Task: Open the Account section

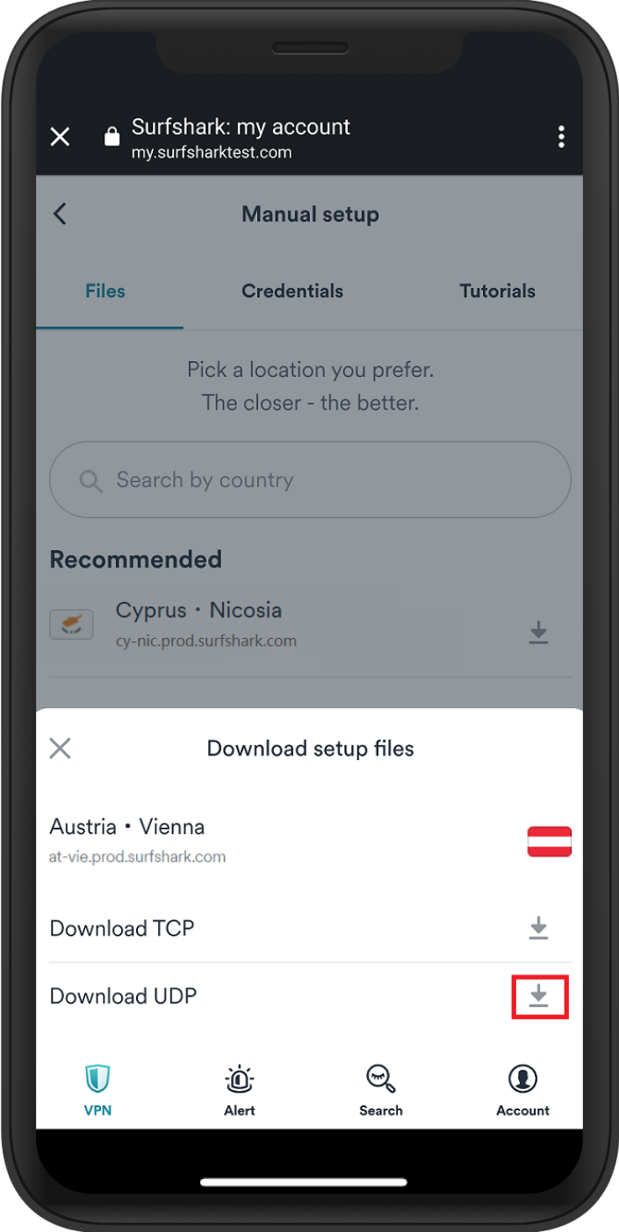Action: click(x=522, y=1088)
